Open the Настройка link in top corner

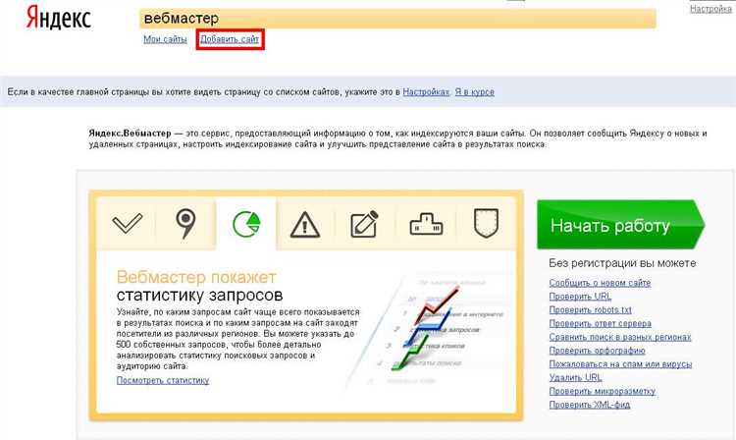point(710,9)
